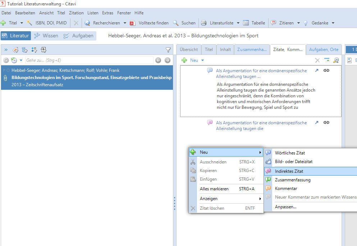The height and width of the screenshot is (246, 357).
Task: Switch to the Tabelle table view
Action: 254,23
